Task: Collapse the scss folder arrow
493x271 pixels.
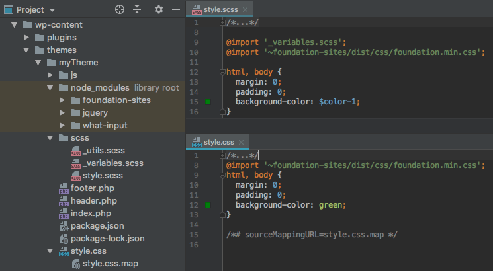Action: coord(50,138)
